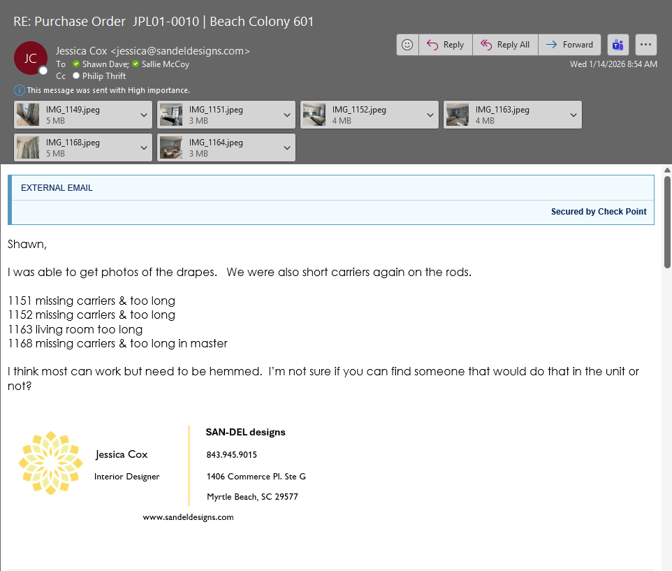Click Jessica Cox's JC avatar circle

(x=31, y=58)
